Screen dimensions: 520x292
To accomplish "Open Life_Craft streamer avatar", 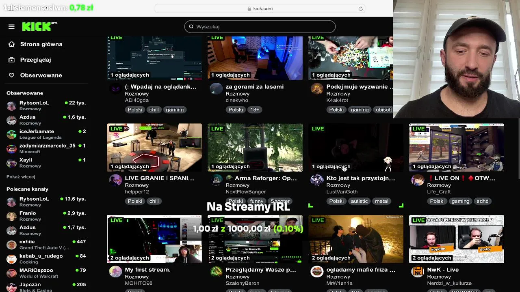I will (x=418, y=180).
